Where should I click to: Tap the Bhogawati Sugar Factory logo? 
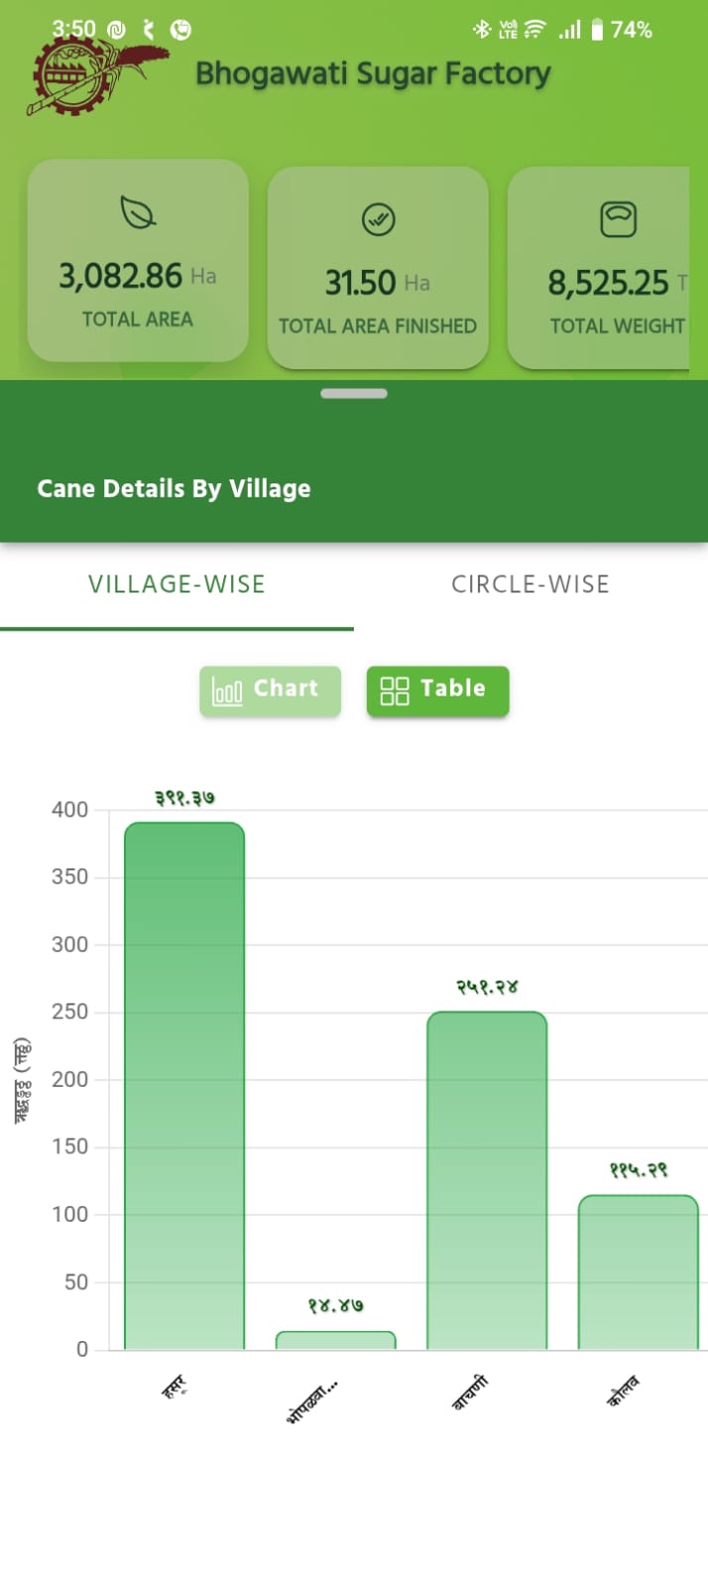coord(94,74)
